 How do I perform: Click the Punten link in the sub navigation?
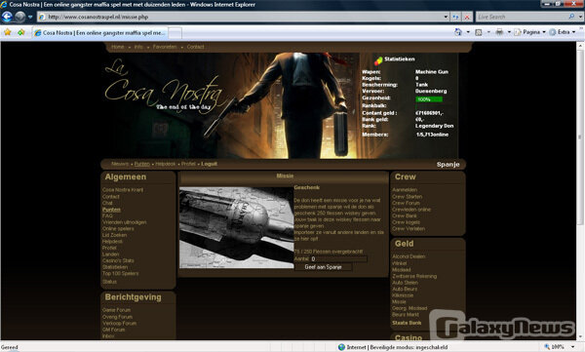141,164
